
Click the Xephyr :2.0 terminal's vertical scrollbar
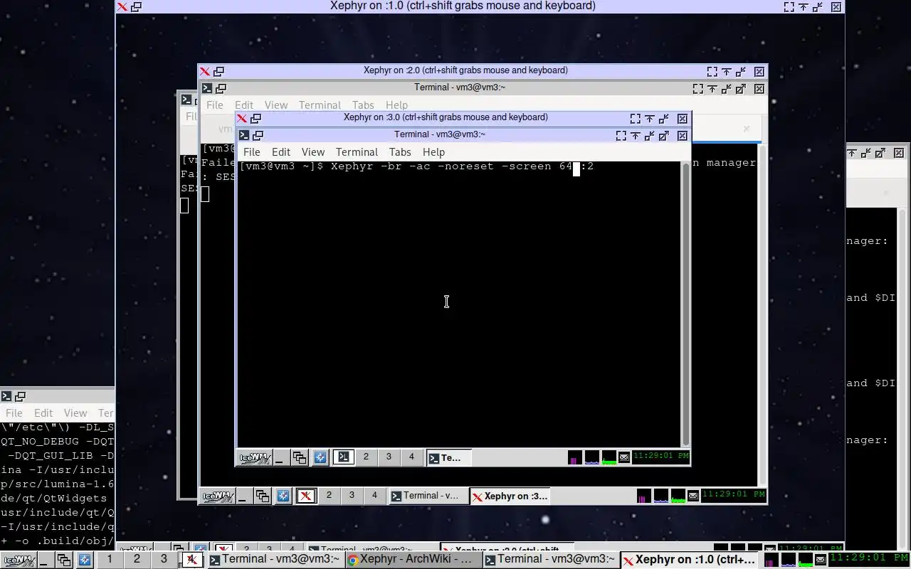pos(762,315)
